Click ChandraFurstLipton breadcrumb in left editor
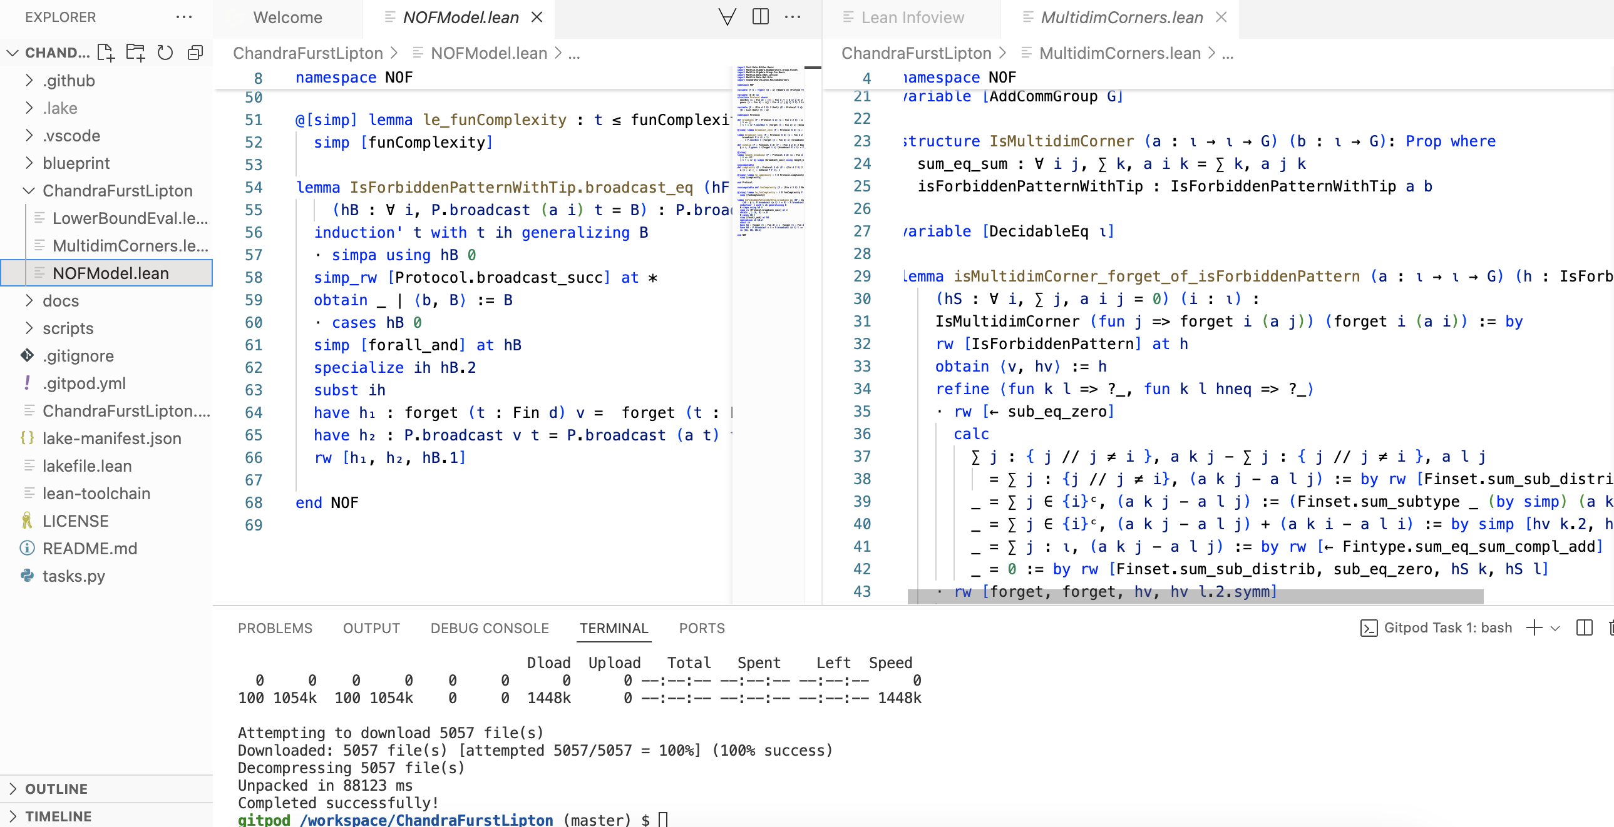The width and height of the screenshot is (1614, 827). 307,53
